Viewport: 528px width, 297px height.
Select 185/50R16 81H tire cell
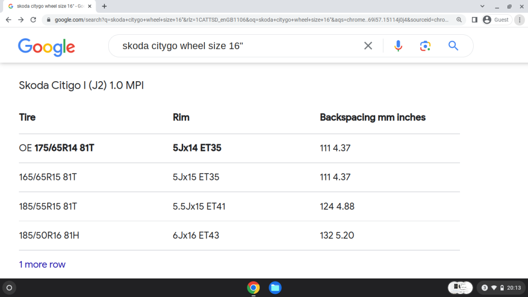49,235
